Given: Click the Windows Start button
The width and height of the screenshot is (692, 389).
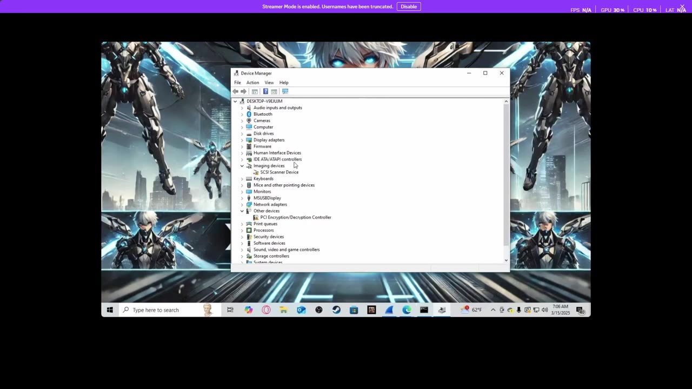Looking at the screenshot, I should (x=110, y=310).
